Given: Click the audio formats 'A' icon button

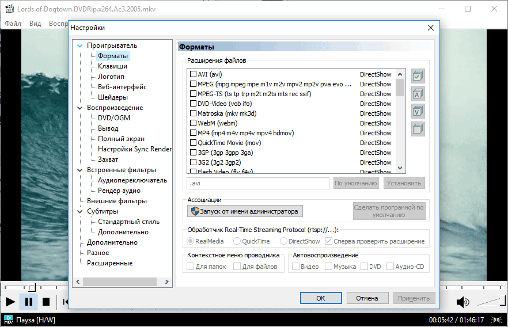Looking at the screenshot, I should pyautogui.click(x=418, y=93).
